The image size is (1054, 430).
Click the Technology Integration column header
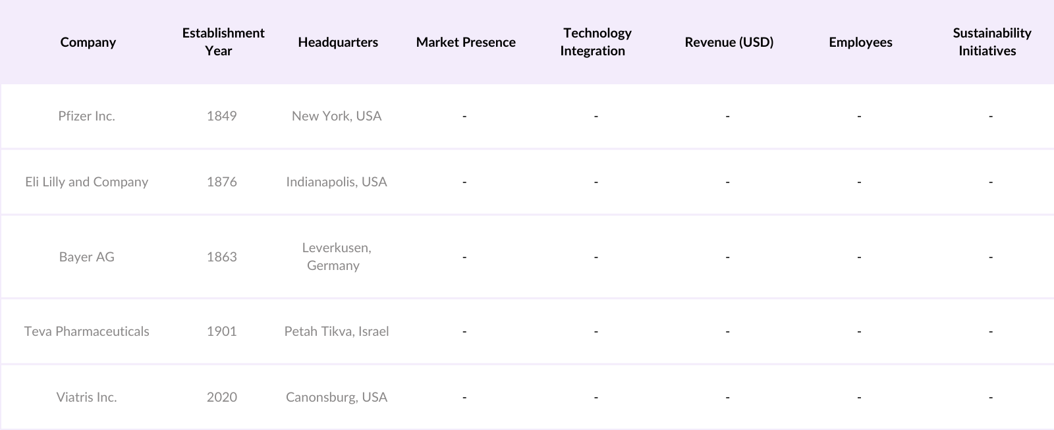596,41
